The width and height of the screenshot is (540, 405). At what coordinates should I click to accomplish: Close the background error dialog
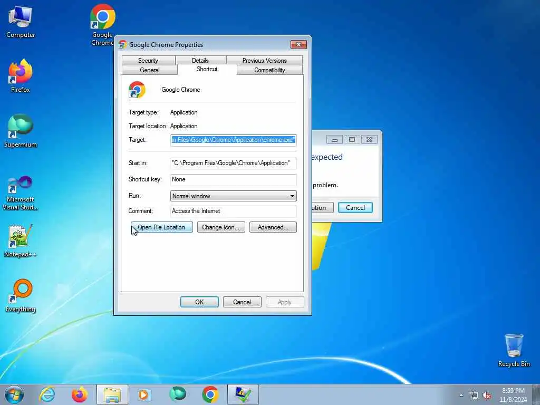pos(369,139)
